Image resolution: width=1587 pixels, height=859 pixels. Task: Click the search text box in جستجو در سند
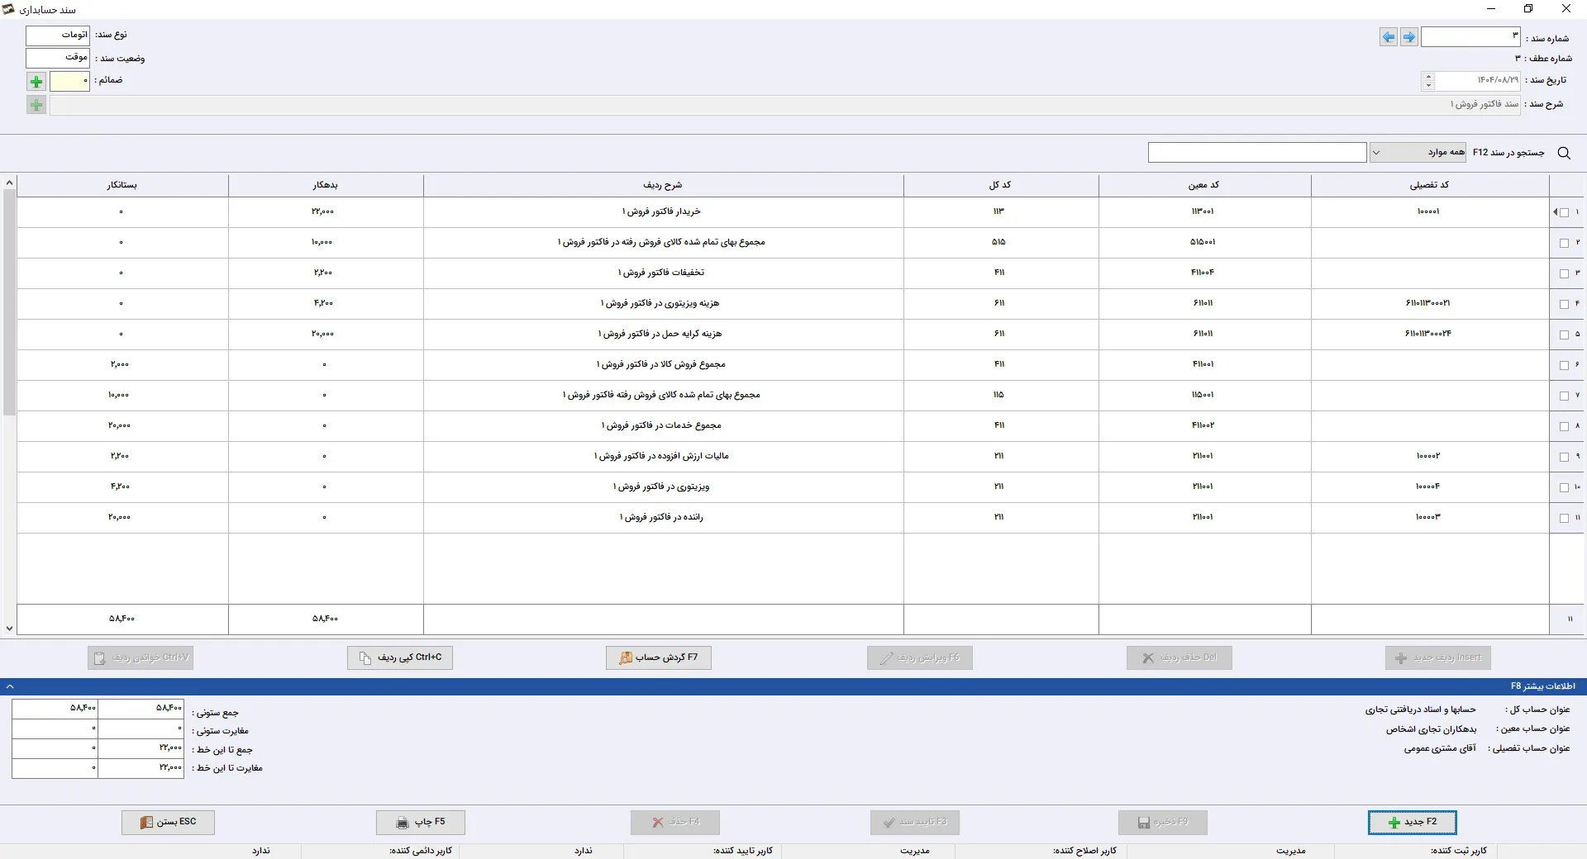(x=1257, y=152)
